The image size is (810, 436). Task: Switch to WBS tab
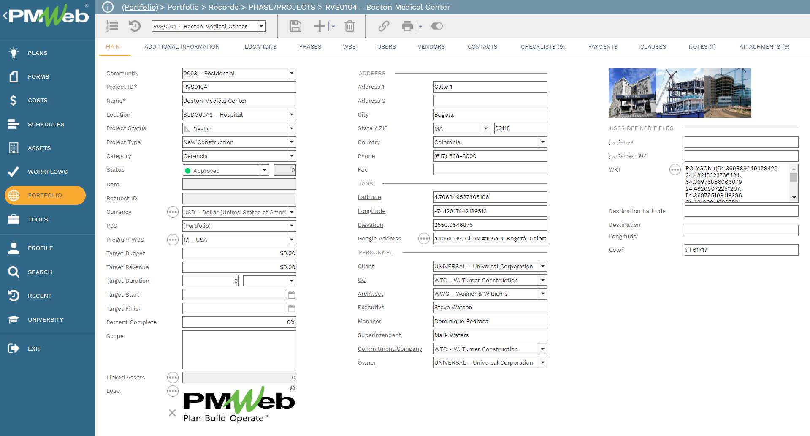tap(349, 46)
